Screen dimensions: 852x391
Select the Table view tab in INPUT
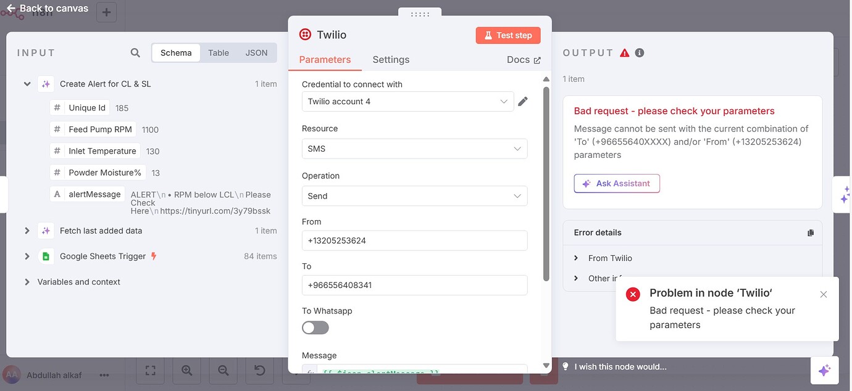218,52
